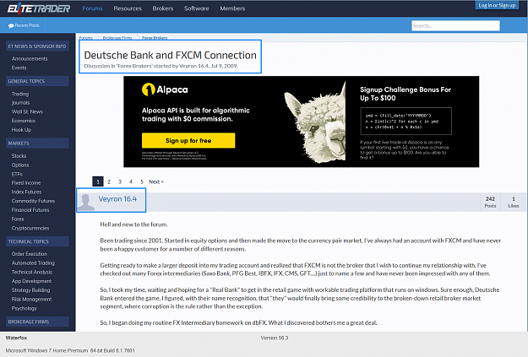The height and width of the screenshot is (357, 528).
Task: Click the alpaca illustration in the ad
Action: (315, 123)
